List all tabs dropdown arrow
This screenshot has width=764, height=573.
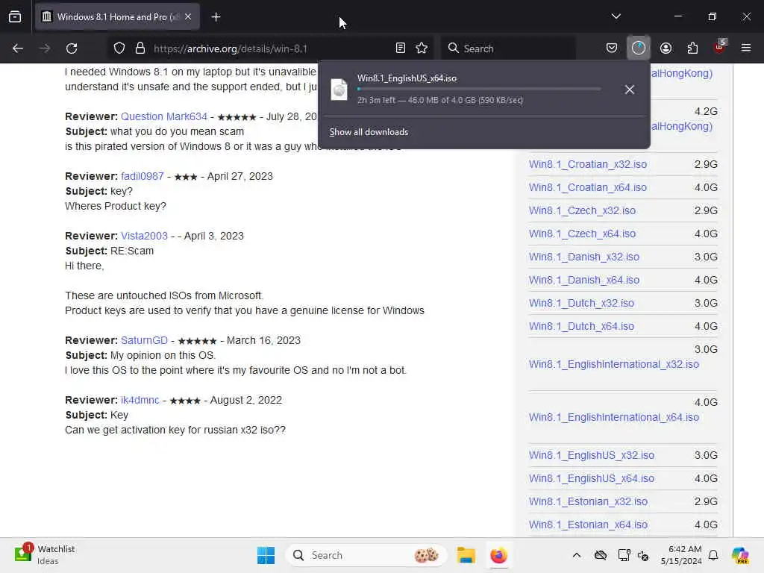click(x=616, y=16)
